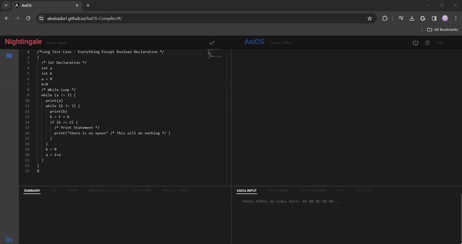Open the Chrome profile avatar

[445, 18]
